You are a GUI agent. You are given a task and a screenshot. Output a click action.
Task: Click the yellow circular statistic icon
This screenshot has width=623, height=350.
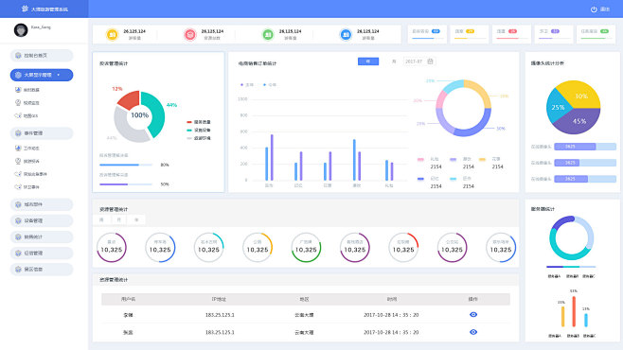pos(112,34)
